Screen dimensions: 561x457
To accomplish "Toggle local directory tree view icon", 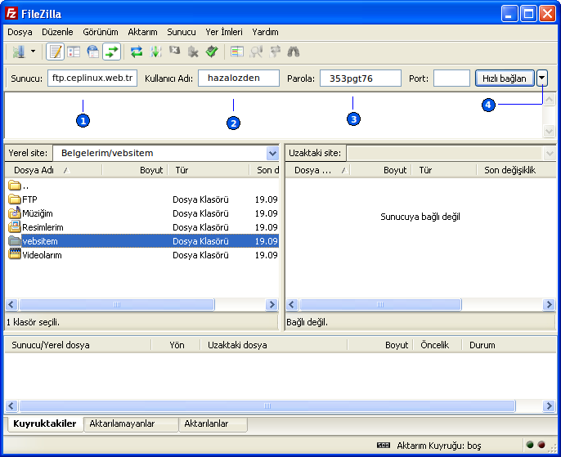I will point(74,52).
